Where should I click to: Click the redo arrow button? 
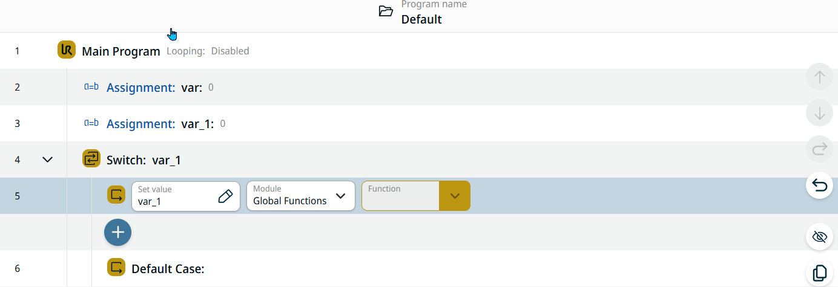pyautogui.click(x=819, y=149)
